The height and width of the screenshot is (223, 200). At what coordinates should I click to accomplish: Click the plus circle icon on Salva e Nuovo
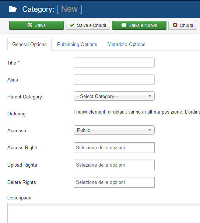(124, 25)
